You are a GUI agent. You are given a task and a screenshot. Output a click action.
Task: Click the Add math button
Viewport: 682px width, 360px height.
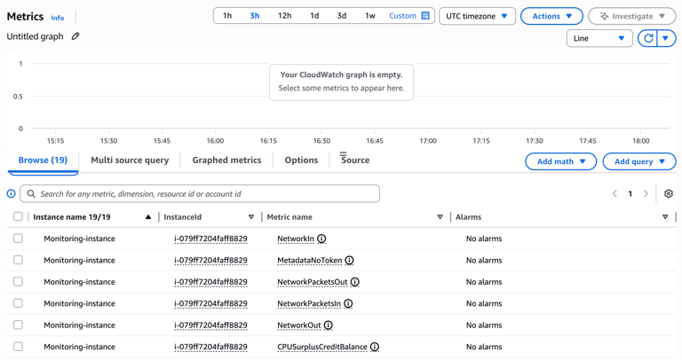(x=560, y=161)
